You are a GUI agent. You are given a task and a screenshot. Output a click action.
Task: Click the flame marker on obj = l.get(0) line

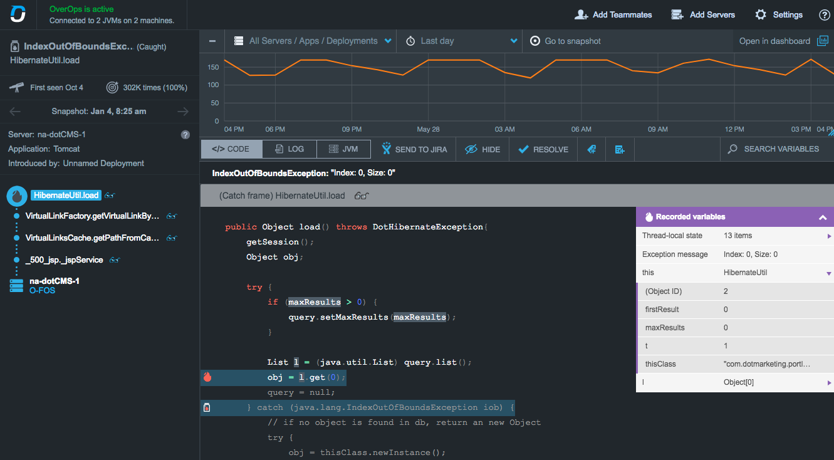tap(207, 377)
